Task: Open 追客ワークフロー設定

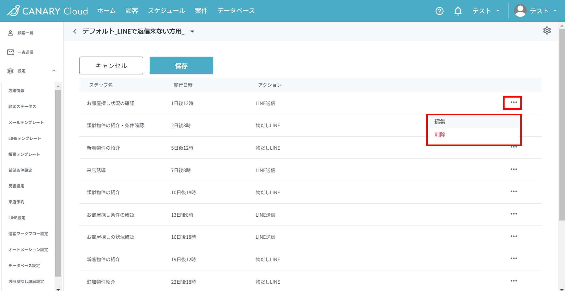Action: [x=28, y=234]
